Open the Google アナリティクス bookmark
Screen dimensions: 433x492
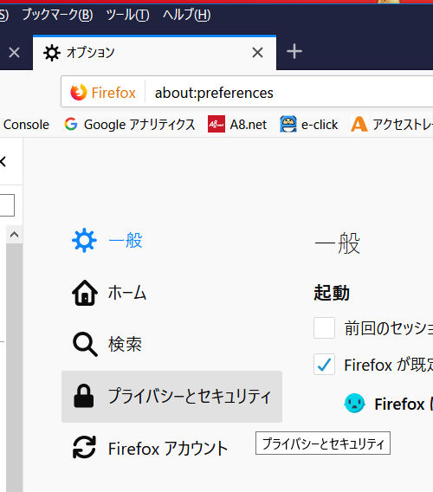[130, 125]
